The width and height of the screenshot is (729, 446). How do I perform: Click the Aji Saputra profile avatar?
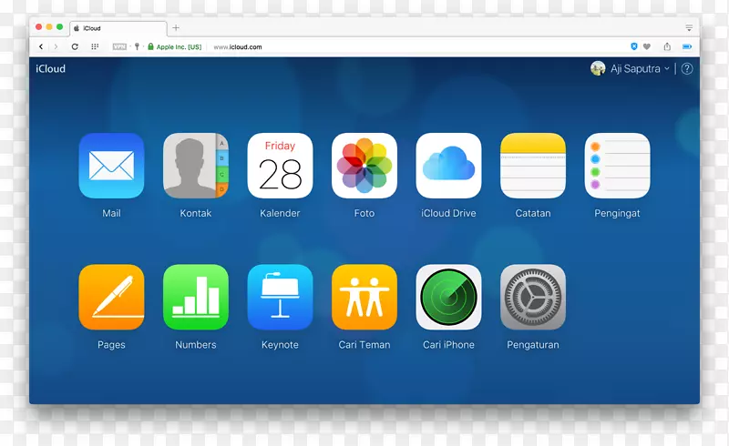tap(598, 69)
